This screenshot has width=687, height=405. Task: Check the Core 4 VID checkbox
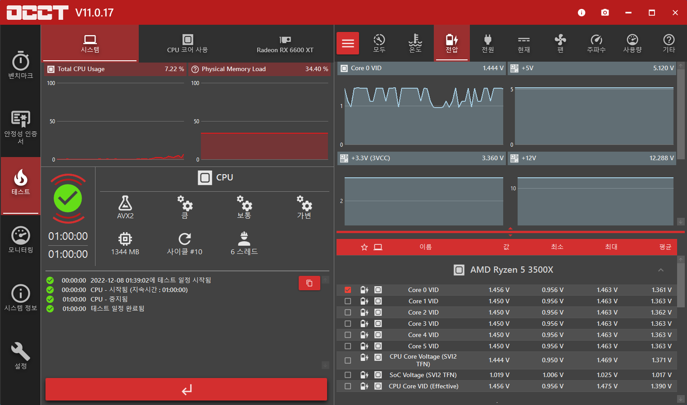[x=348, y=335]
